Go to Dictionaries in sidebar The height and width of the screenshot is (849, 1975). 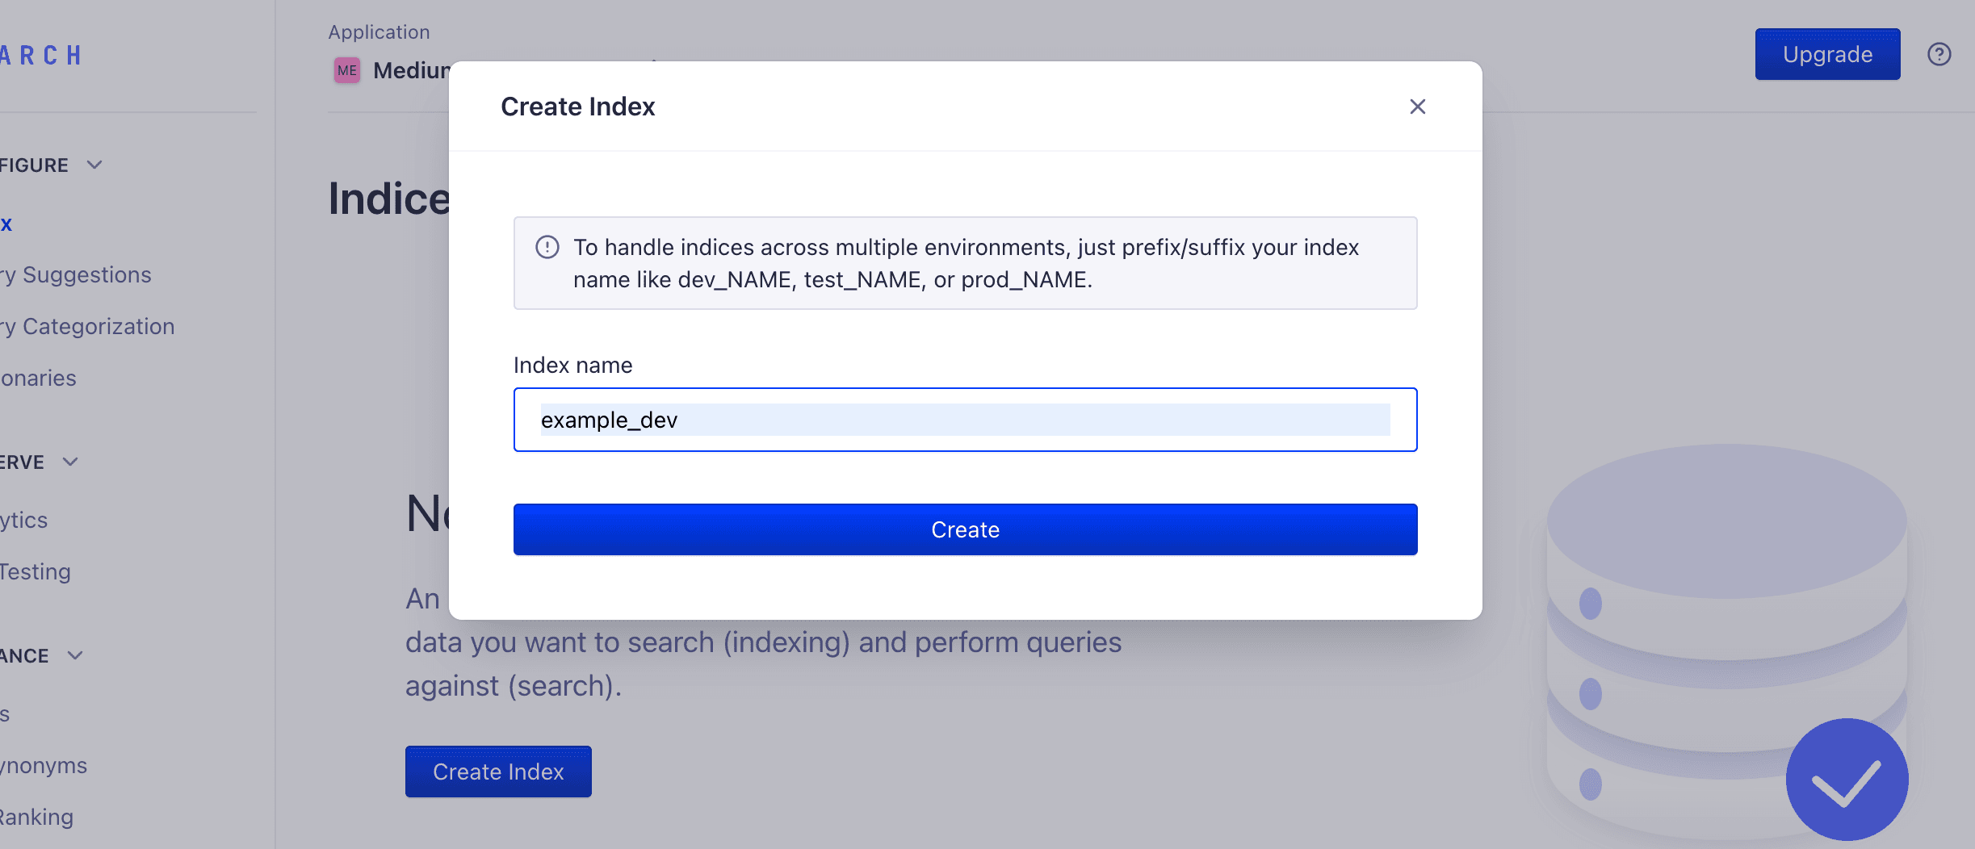pyautogui.click(x=39, y=378)
